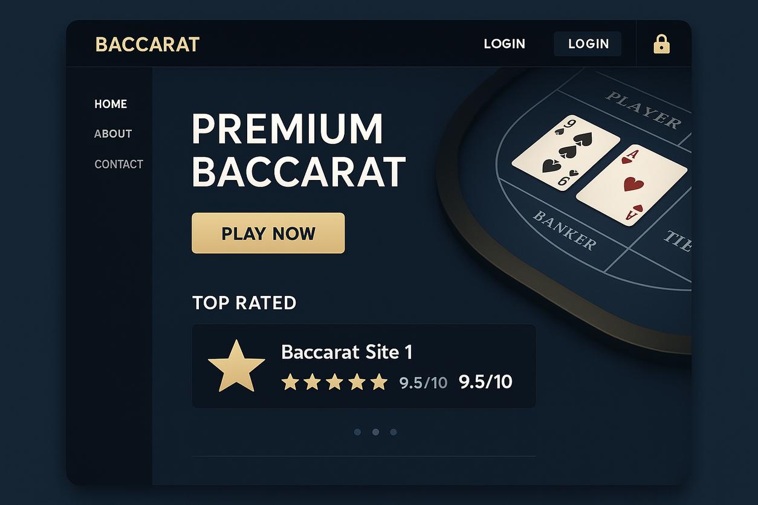
Task: Go to the About page
Action: [113, 133]
